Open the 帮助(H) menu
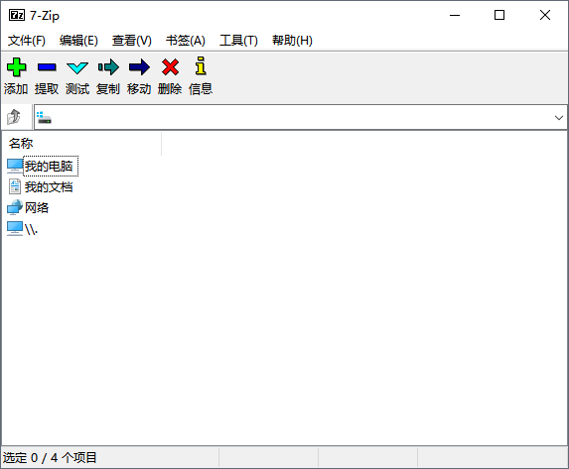The width and height of the screenshot is (569, 469). (x=292, y=41)
